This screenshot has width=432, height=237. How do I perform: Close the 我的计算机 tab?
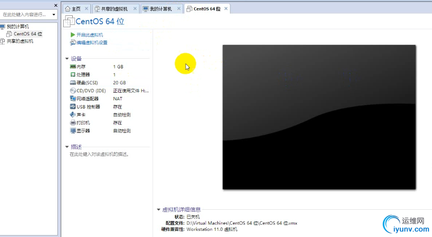(179, 9)
